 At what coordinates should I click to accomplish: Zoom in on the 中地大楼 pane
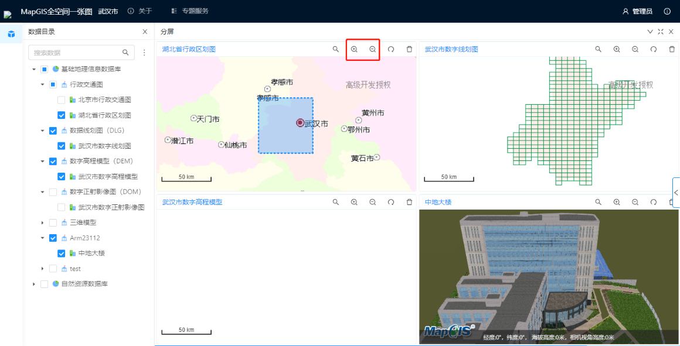[617, 202]
